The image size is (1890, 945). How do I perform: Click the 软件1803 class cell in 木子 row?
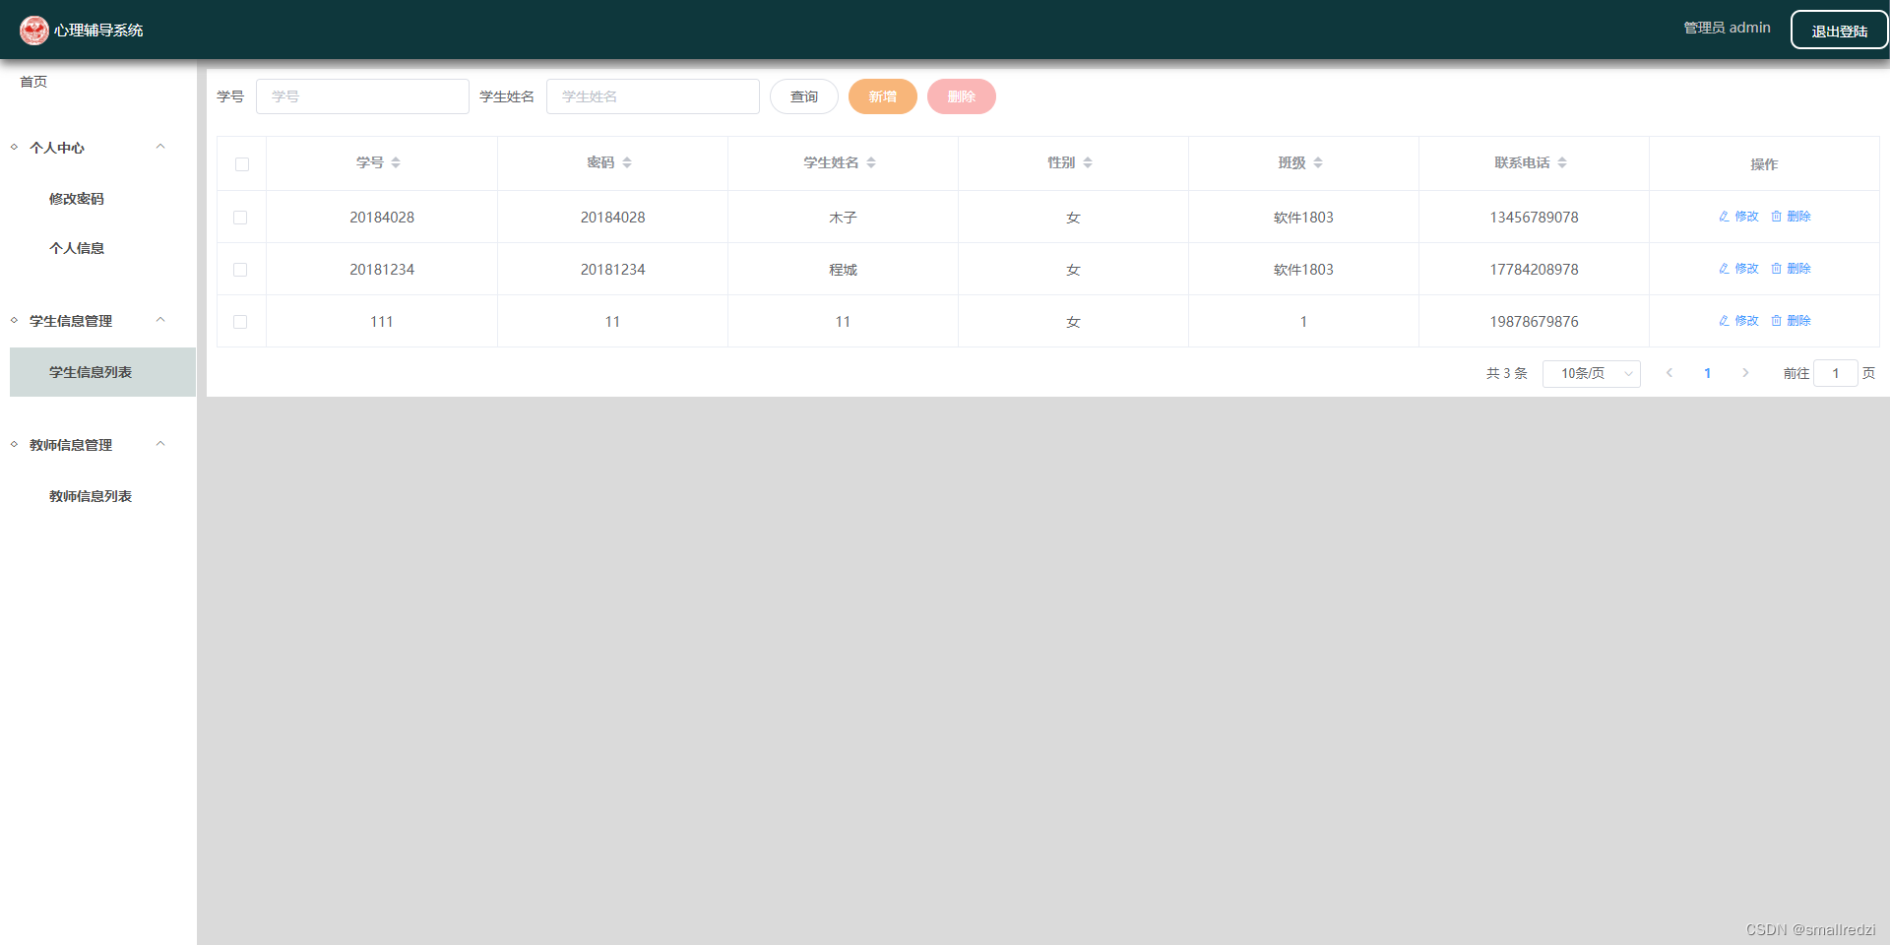(1303, 218)
